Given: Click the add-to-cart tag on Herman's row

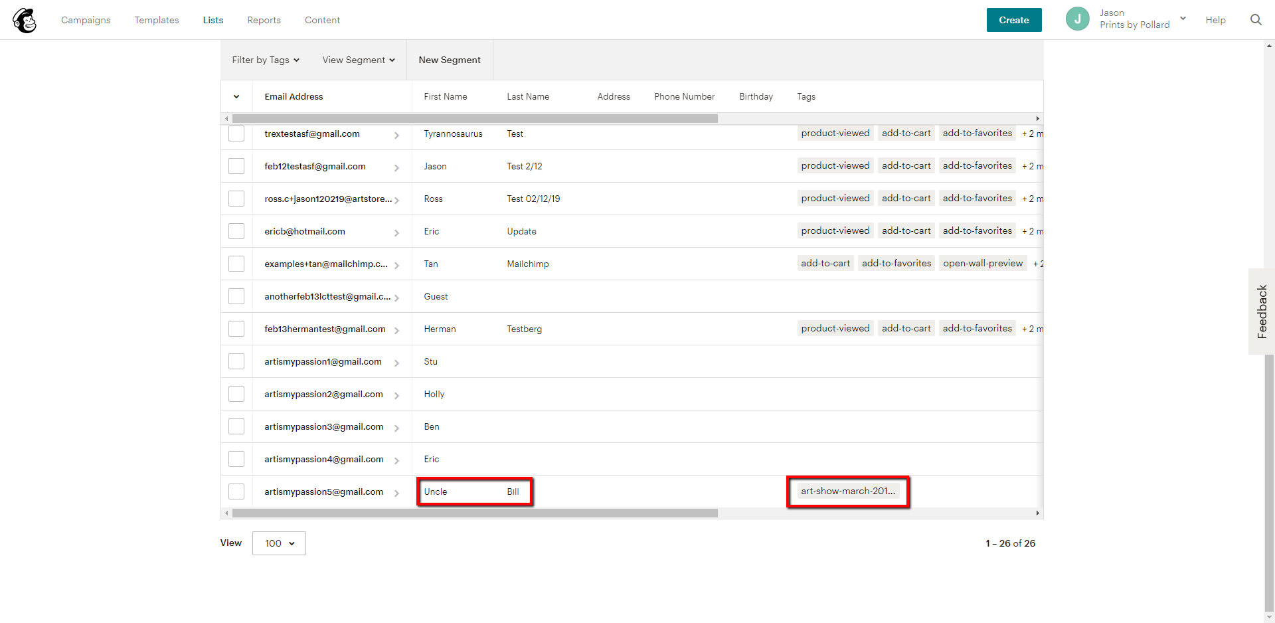Looking at the screenshot, I should (906, 328).
